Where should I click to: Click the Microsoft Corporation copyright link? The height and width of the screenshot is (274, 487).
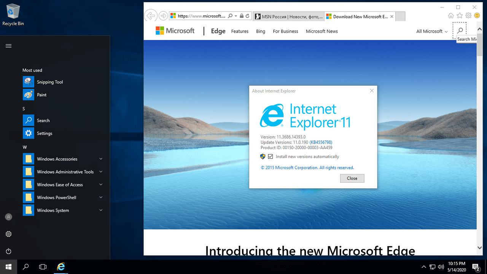pyautogui.click(x=307, y=167)
